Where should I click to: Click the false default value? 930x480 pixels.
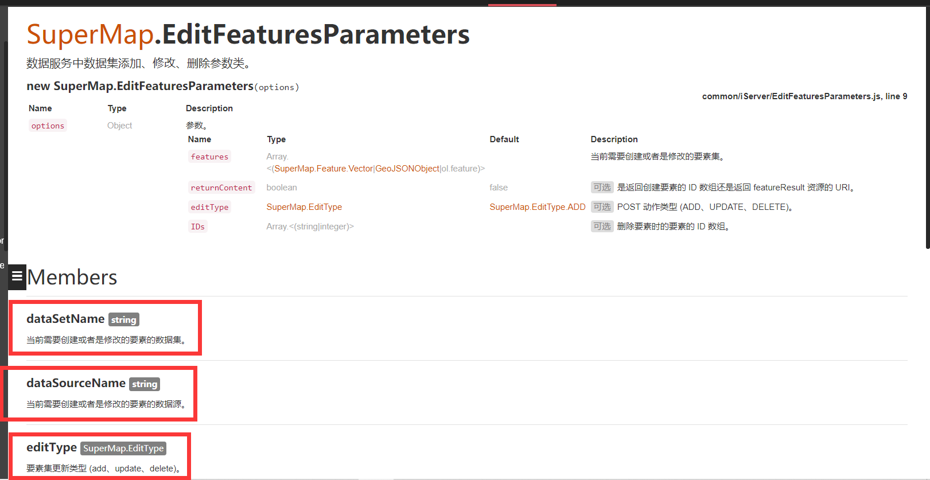(x=499, y=188)
